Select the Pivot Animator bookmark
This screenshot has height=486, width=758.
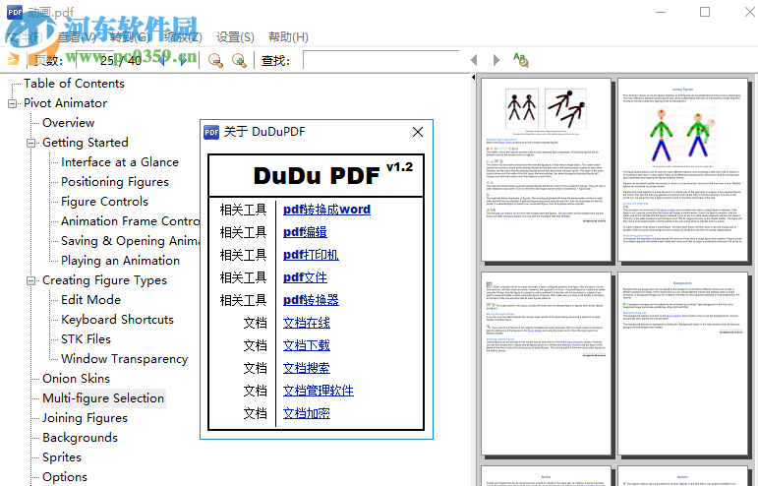(x=65, y=103)
